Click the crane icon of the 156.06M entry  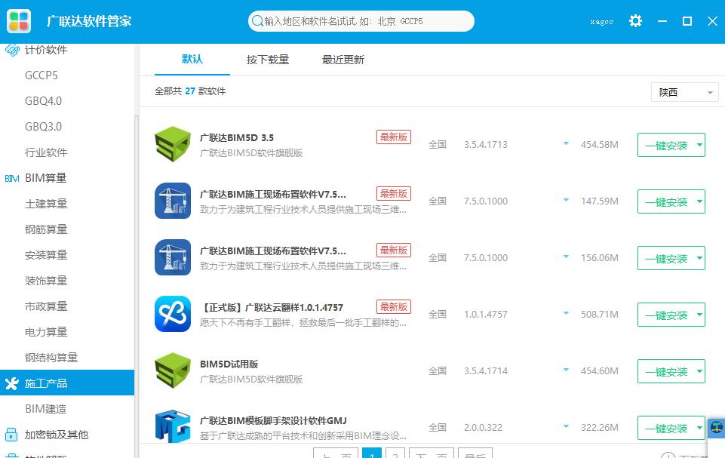(x=173, y=257)
